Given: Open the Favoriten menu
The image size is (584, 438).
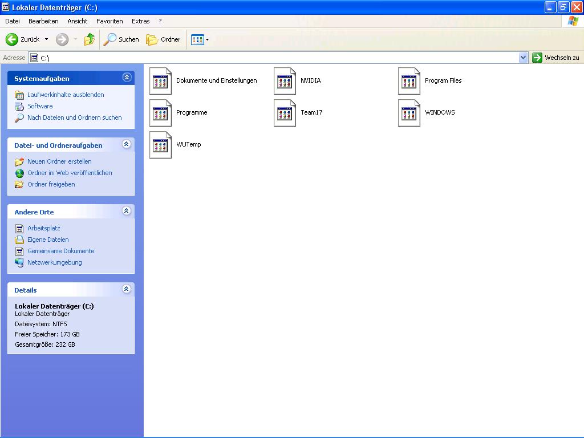Looking at the screenshot, I should coord(109,21).
